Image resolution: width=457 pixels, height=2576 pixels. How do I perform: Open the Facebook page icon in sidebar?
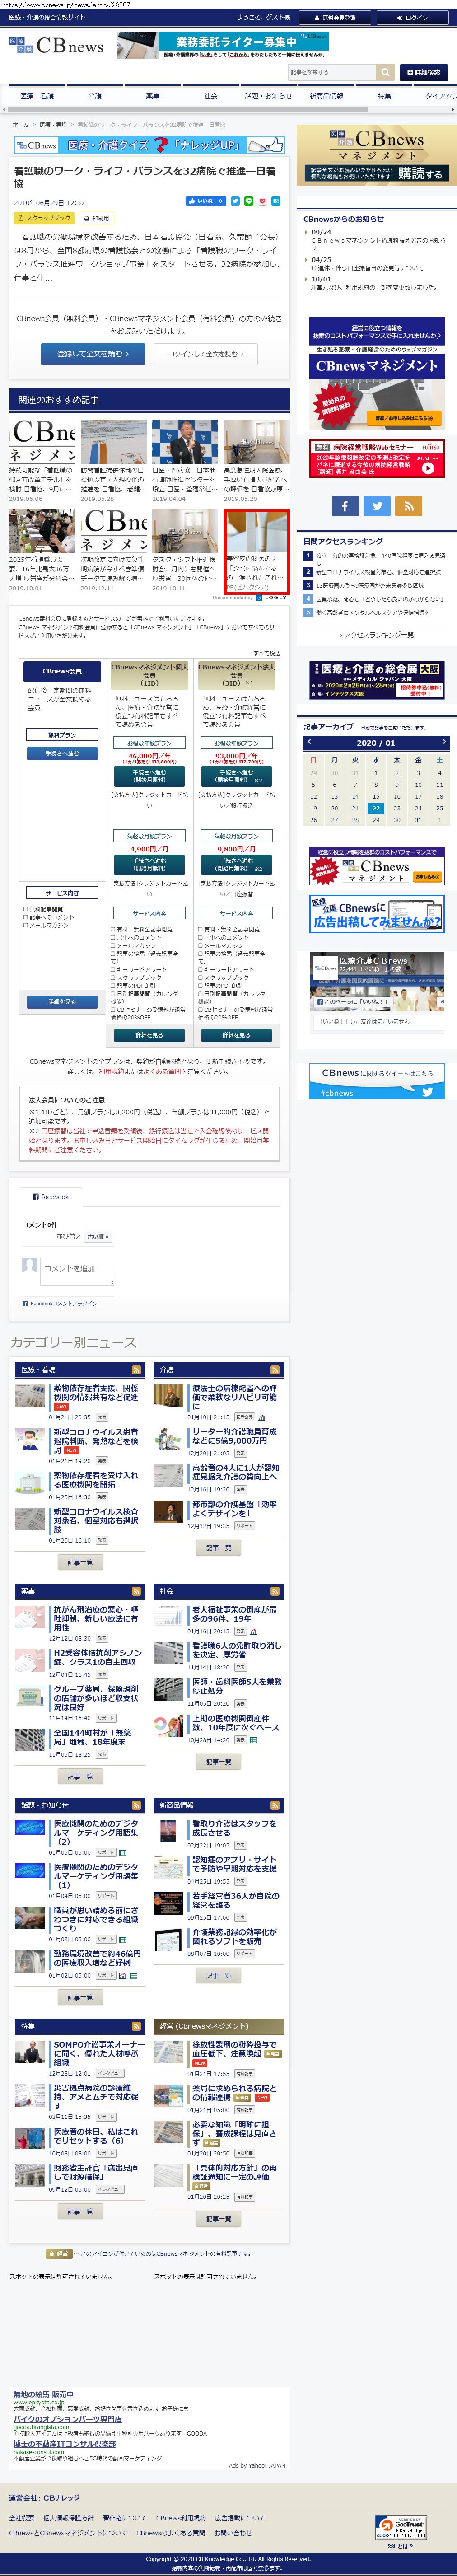pyautogui.click(x=345, y=506)
